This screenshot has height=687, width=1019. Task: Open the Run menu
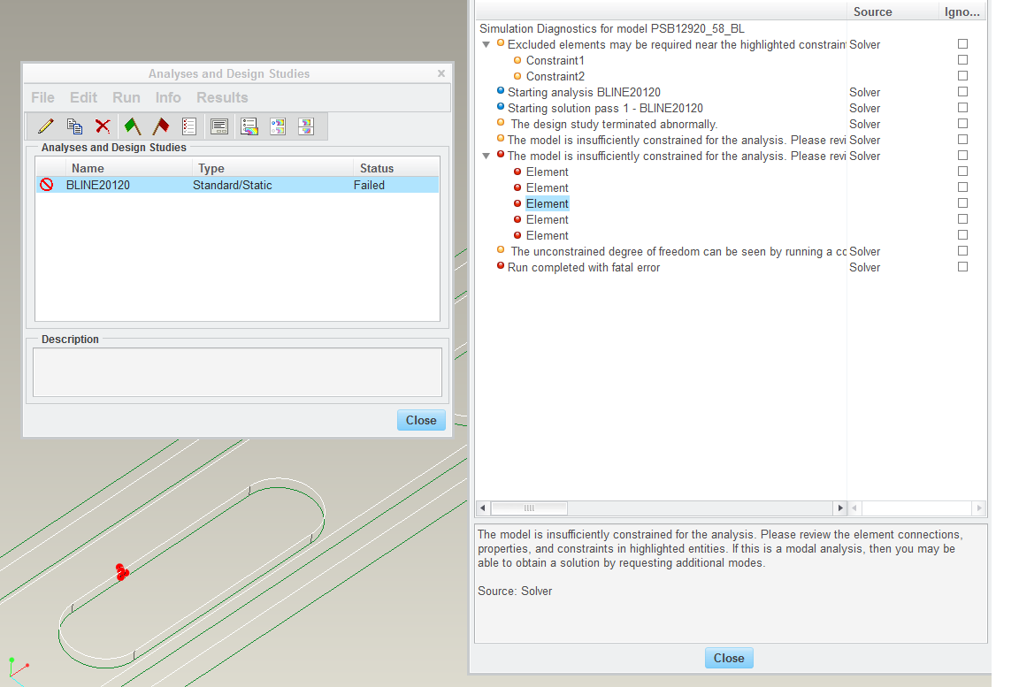pos(126,97)
